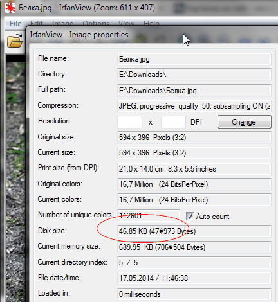Click the 'File date/time:' label

[59, 278]
